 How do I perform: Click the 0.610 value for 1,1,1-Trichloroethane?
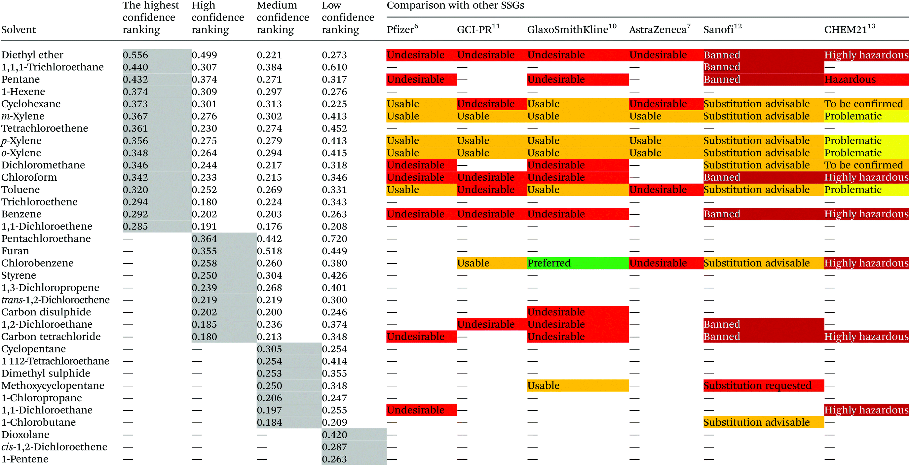334,67
